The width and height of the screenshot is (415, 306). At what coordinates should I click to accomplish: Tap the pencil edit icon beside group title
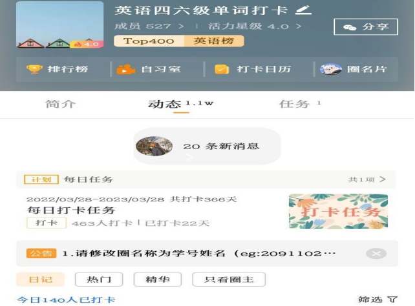click(x=303, y=10)
